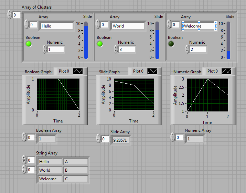The width and height of the screenshot is (246, 193).
Task: Click the array index field beside World
Action: point(105,25)
